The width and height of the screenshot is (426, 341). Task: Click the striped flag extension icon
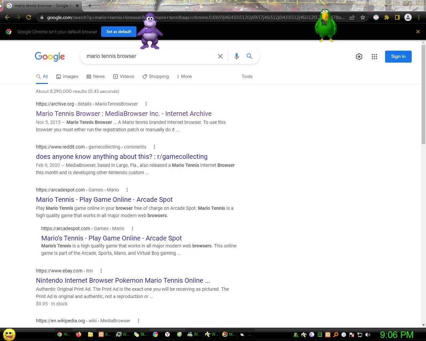376,17
